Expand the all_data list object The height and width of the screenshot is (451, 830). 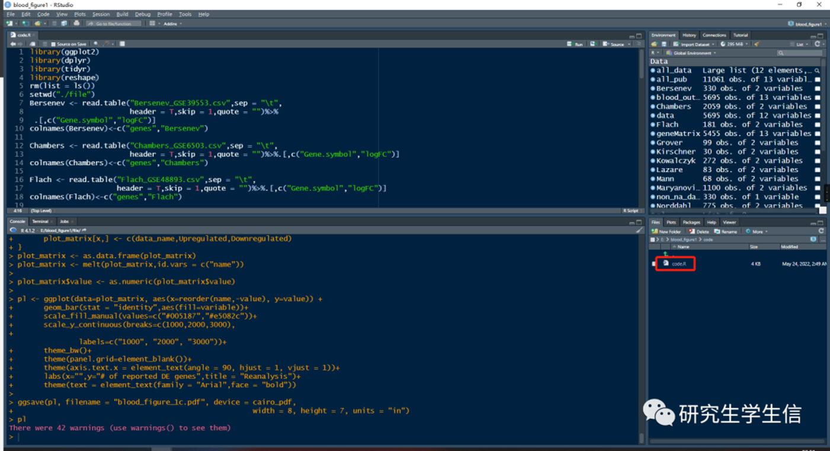click(x=653, y=70)
